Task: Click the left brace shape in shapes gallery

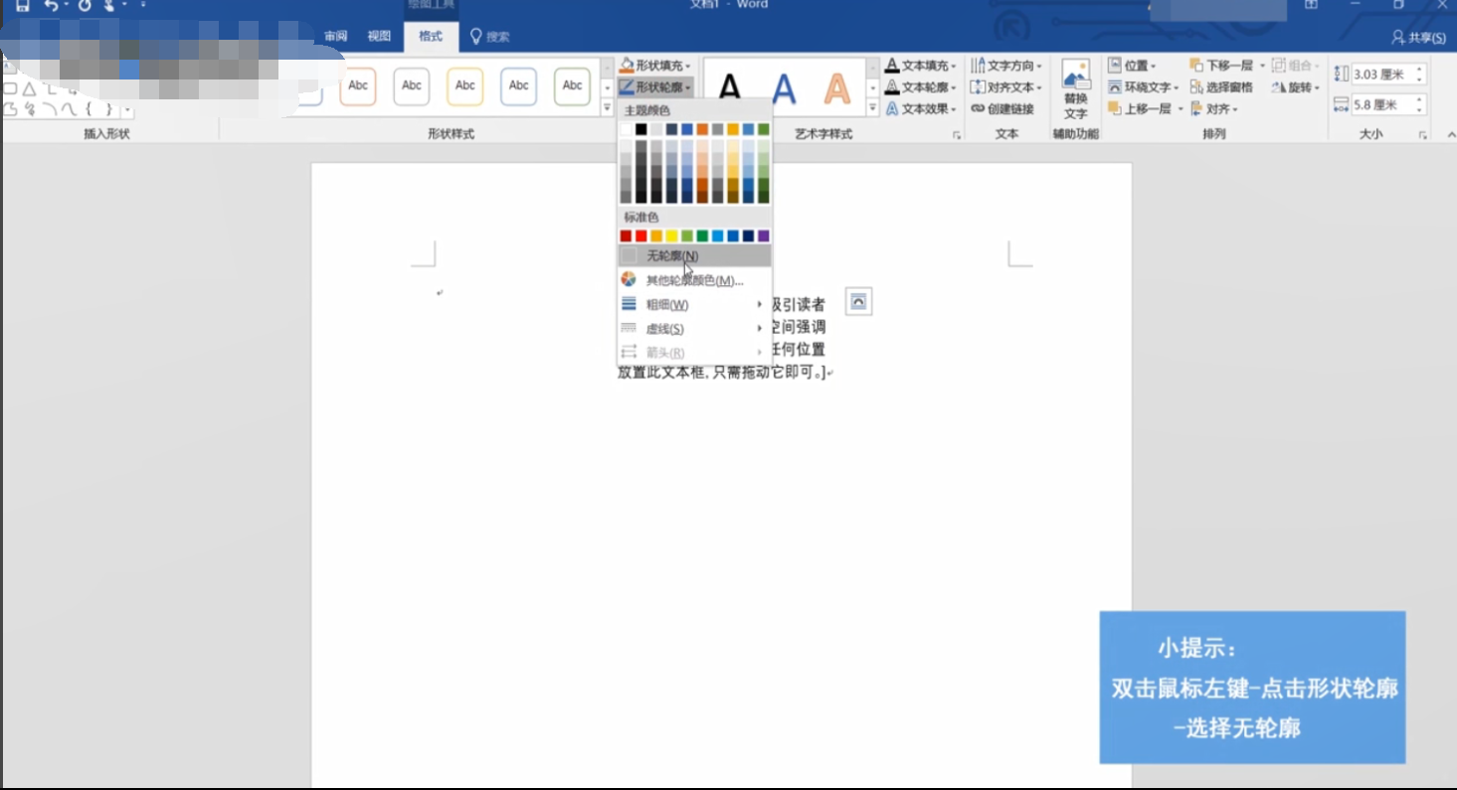Action: pyautogui.click(x=90, y=109)
